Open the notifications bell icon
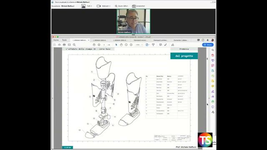 (x=208, y=40)
